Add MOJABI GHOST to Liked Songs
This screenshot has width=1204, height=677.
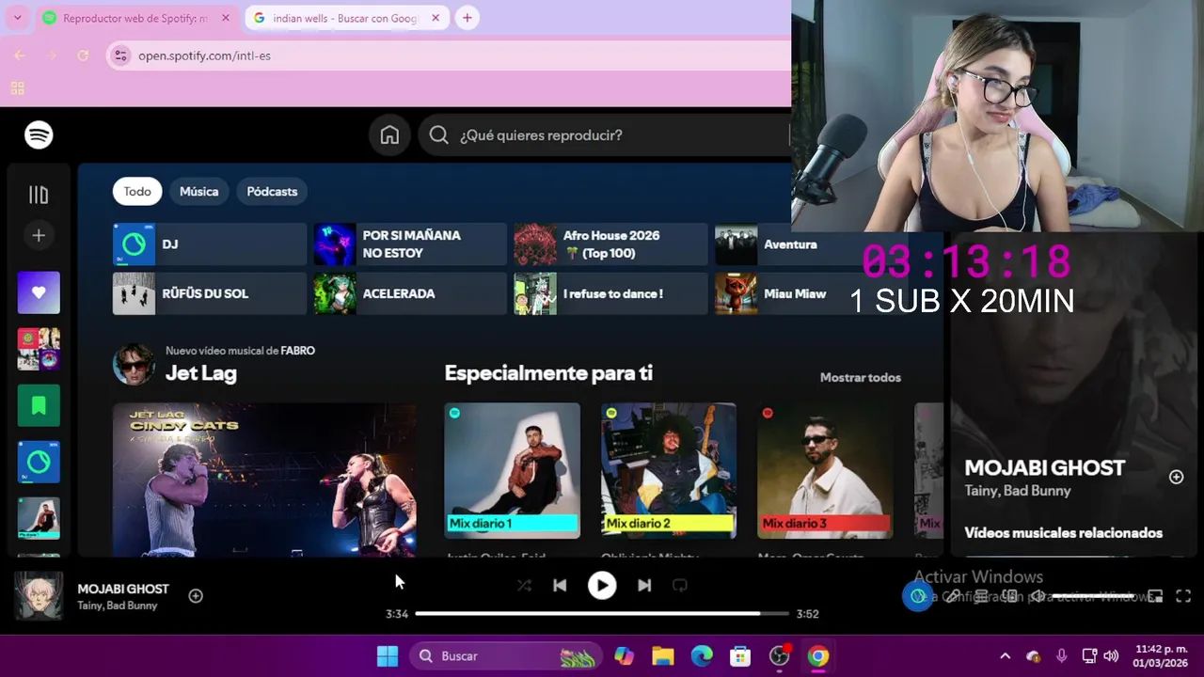[x=196, y=595]
